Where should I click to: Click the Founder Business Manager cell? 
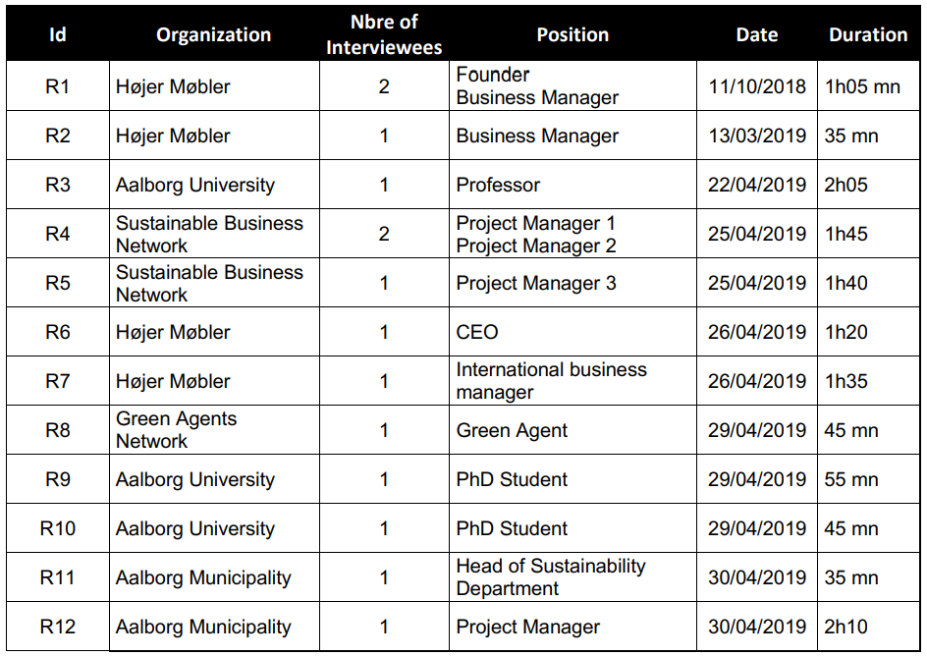tap(573, 86)
